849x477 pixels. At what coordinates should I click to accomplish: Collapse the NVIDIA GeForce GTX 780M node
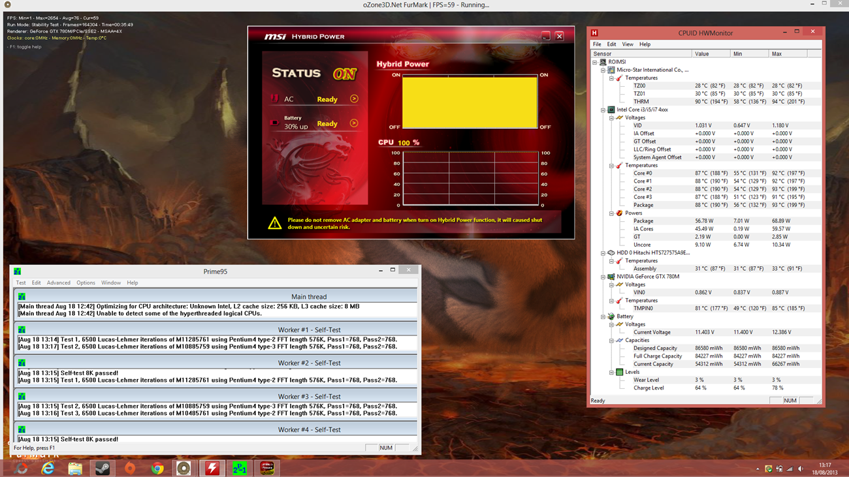603,277
